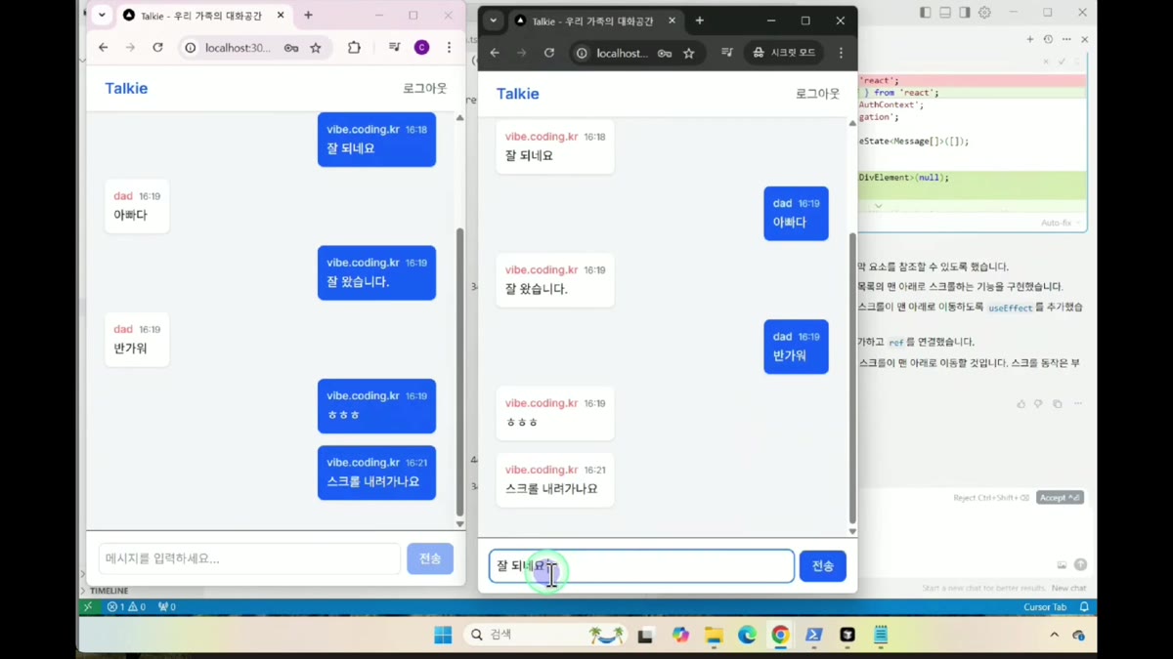Go back in left Chrome window

104,47
